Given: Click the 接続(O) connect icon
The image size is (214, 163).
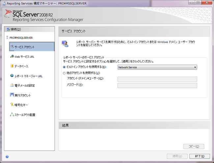Looking at the screenshot, I should coord(8,29).
